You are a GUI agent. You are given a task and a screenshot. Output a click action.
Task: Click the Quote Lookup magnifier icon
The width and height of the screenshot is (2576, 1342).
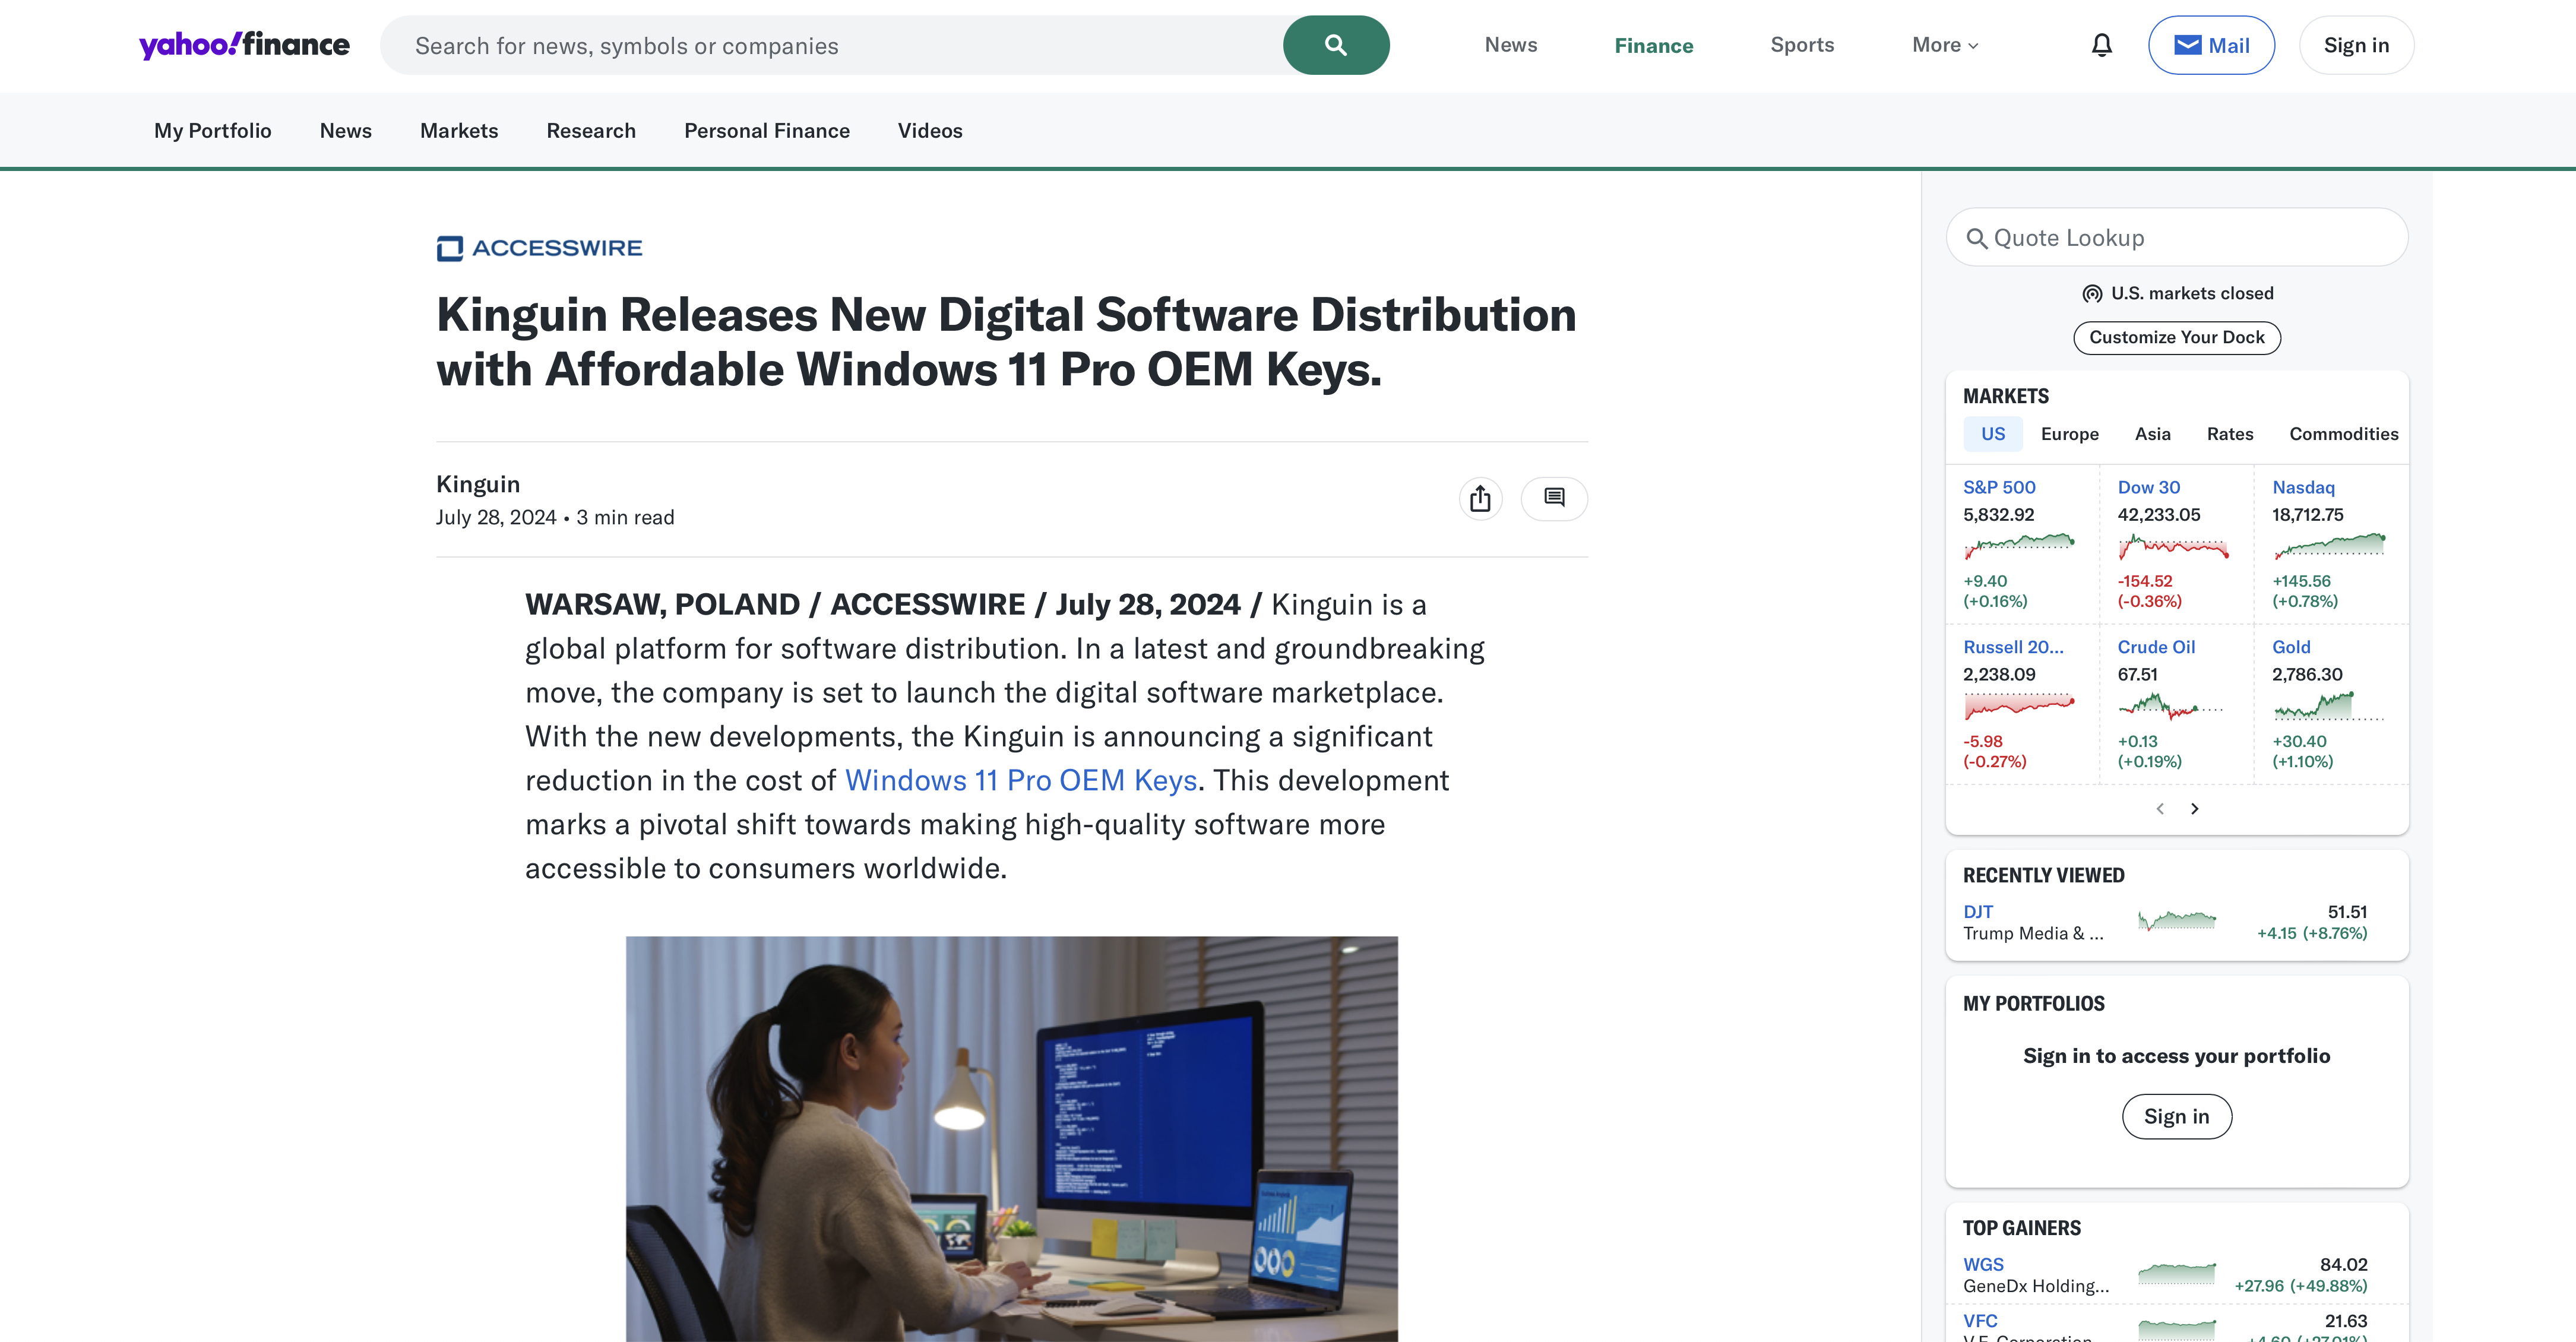click(1977, 238)
